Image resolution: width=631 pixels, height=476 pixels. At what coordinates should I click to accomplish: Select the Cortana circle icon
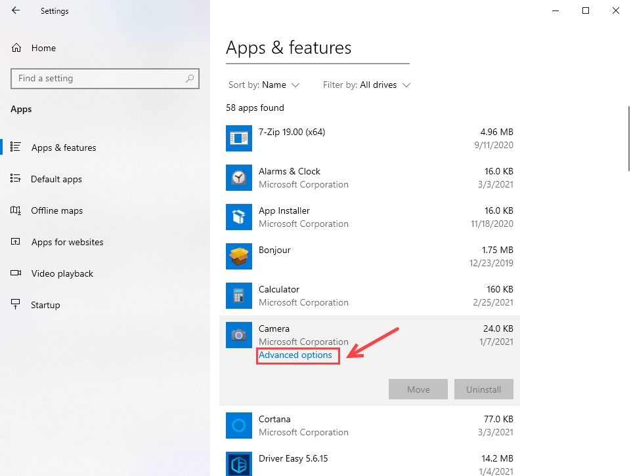pos(239,426)
